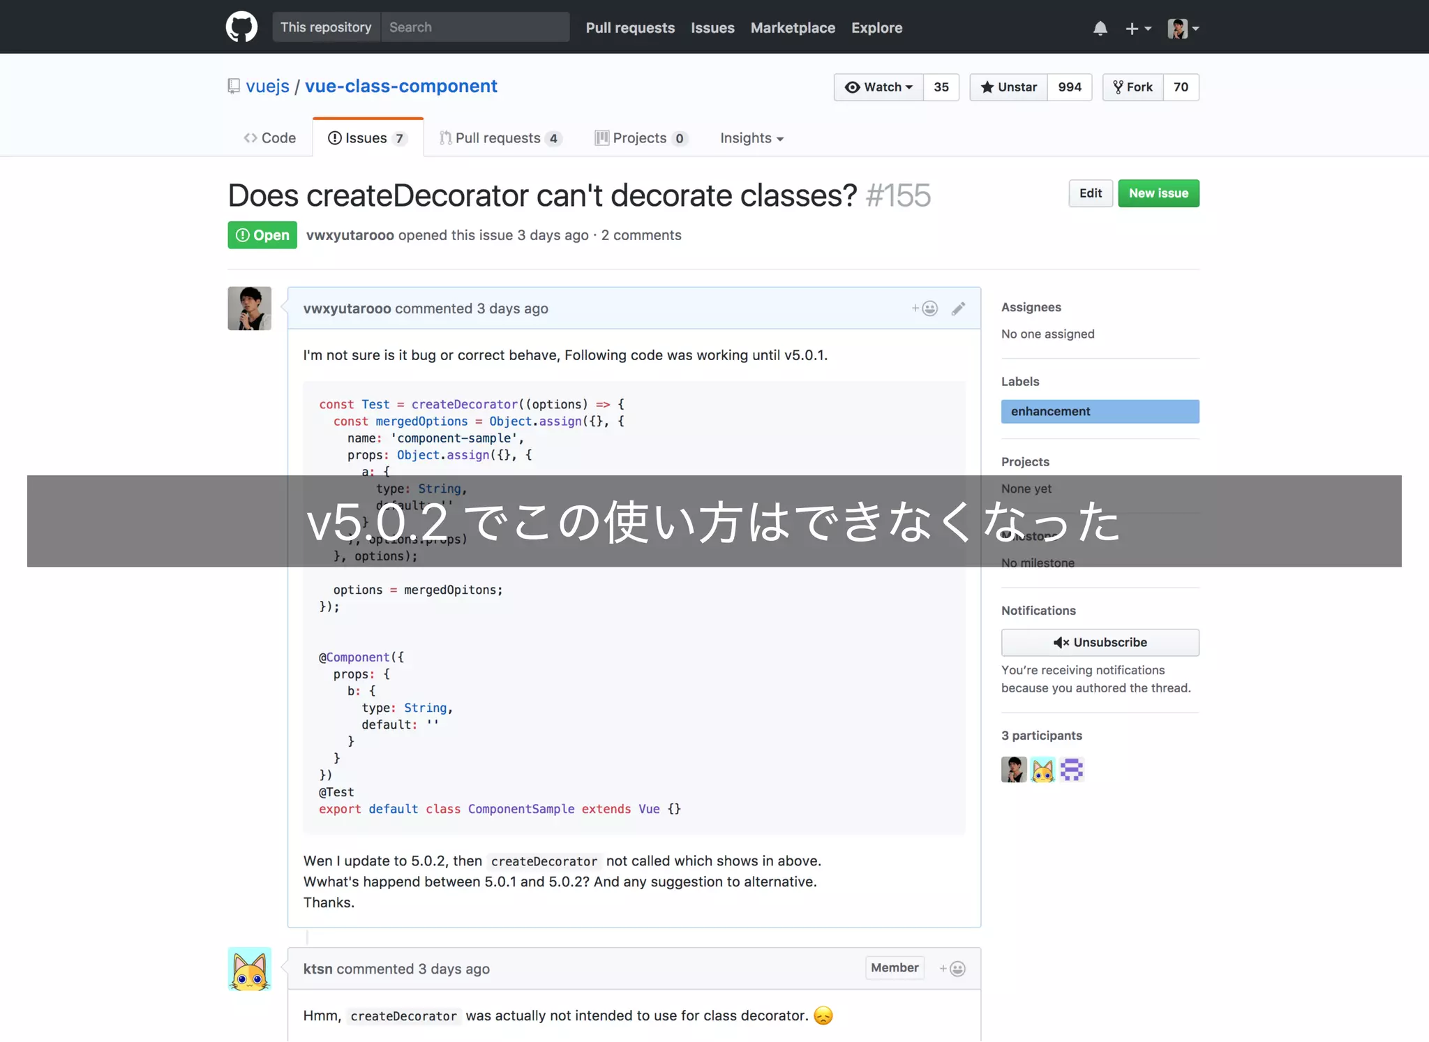Screen dimensions: 1429x1042
Task: Click the green Open status badge
Action: tap(262, 235)
